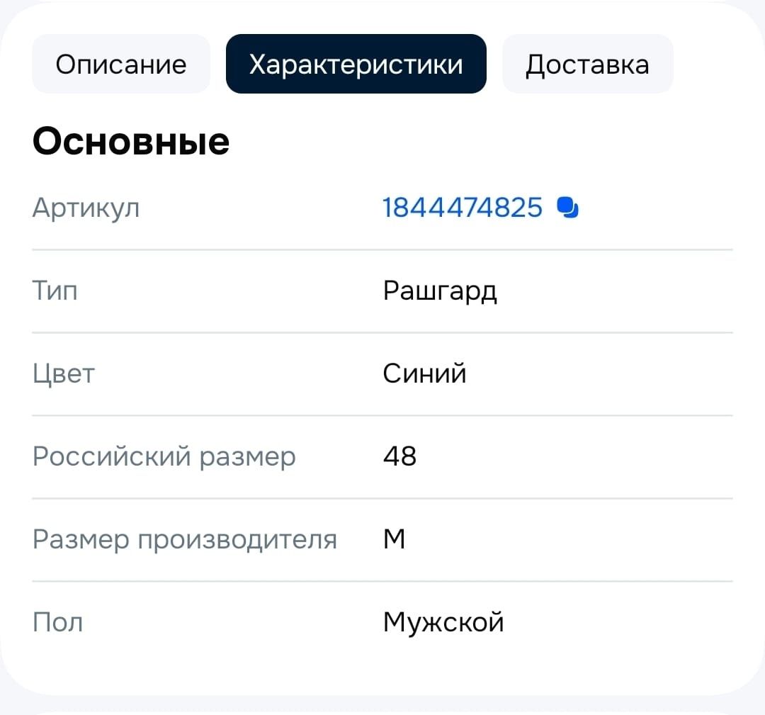Switch to the Доставка tab
The height and width of the screenshot is (715, 765).
tap(587, 64)
